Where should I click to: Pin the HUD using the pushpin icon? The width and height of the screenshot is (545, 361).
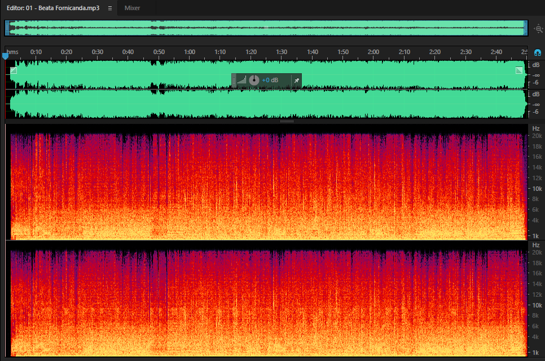[x=297, y=80]
